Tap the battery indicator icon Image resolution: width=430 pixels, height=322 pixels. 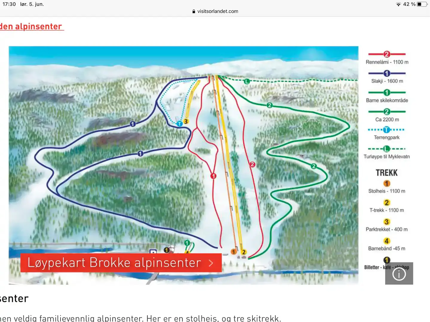coord(422,4)
